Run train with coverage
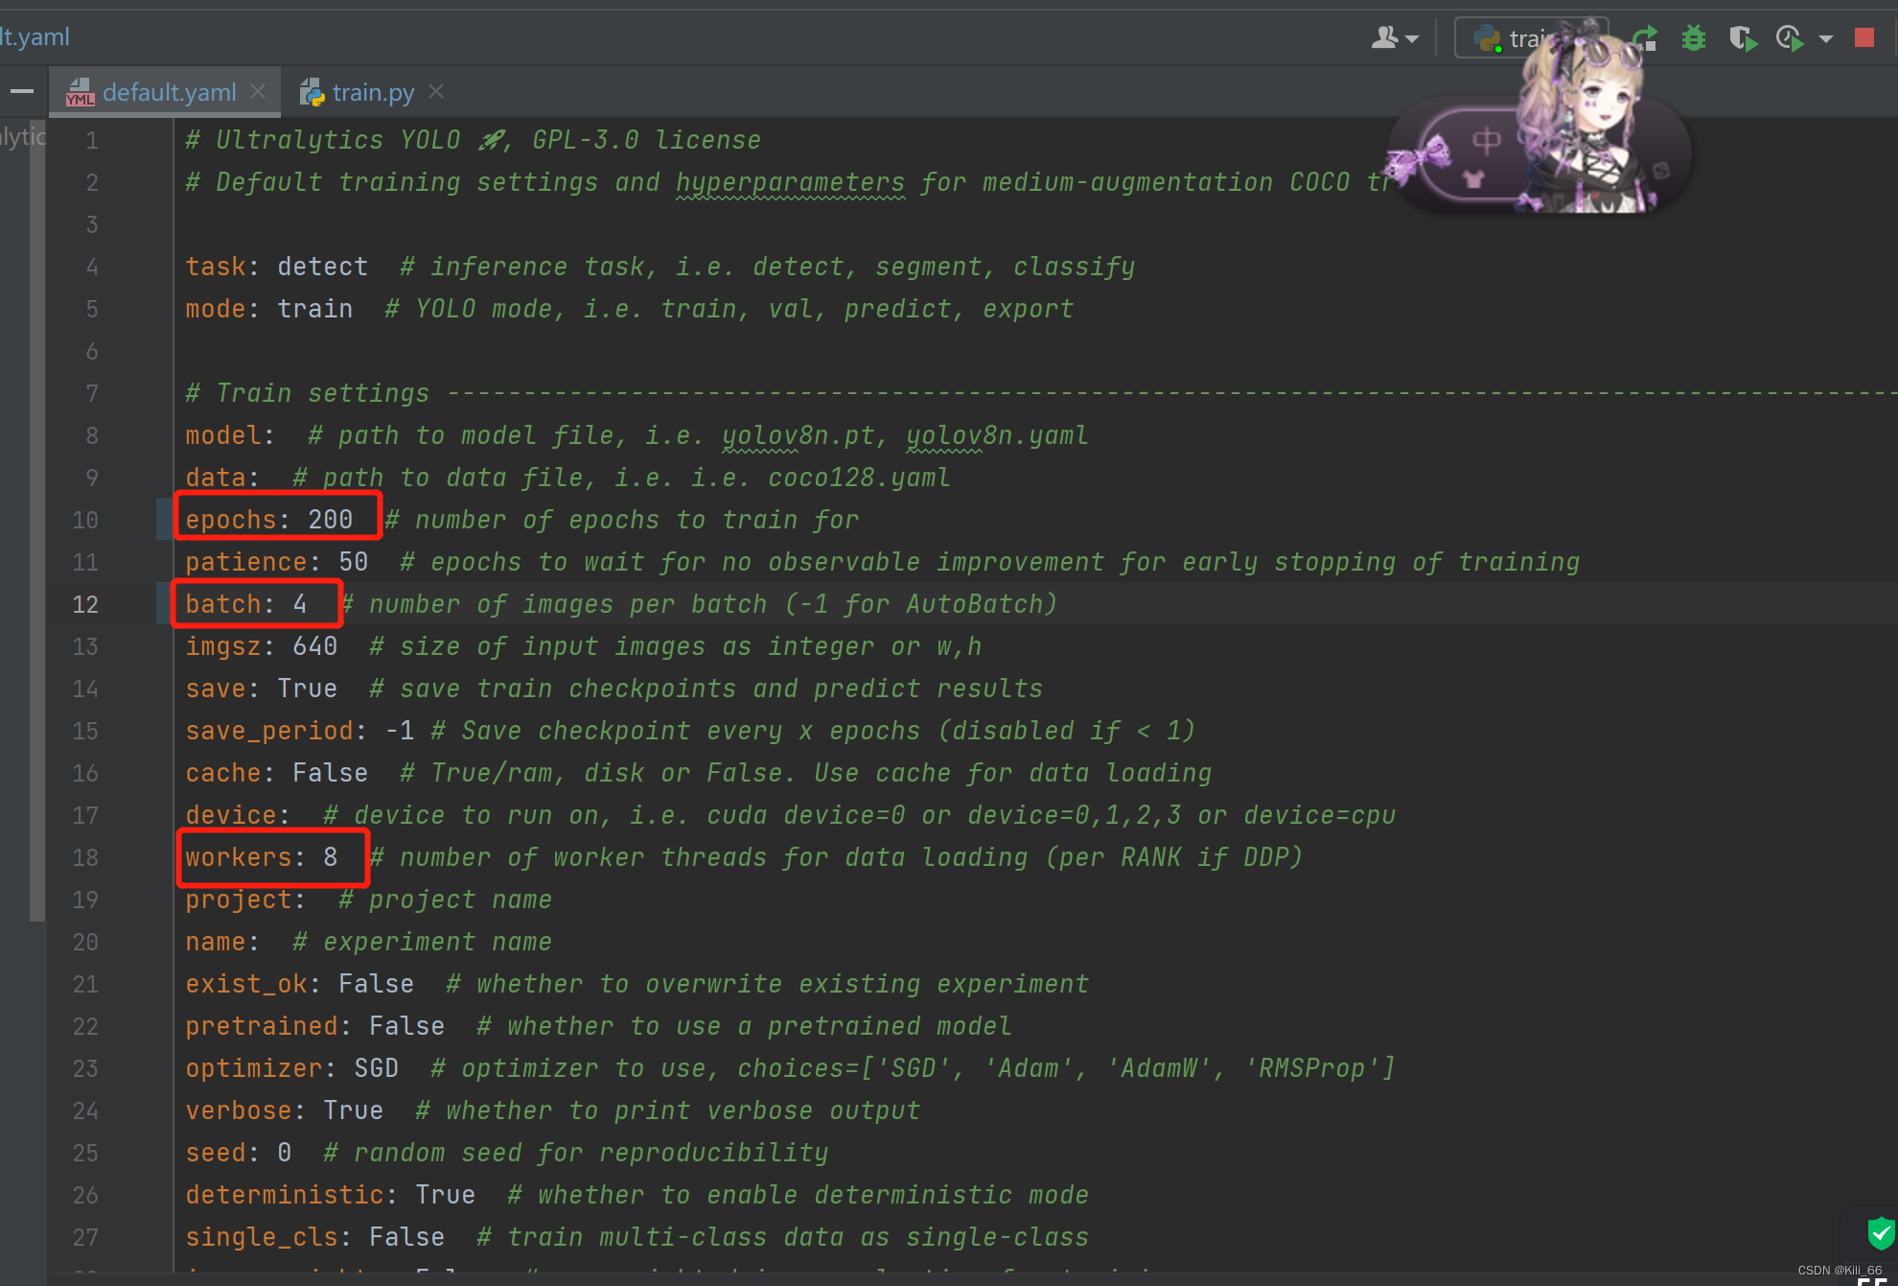The image size is (1898, 1286). [1743, 37]
